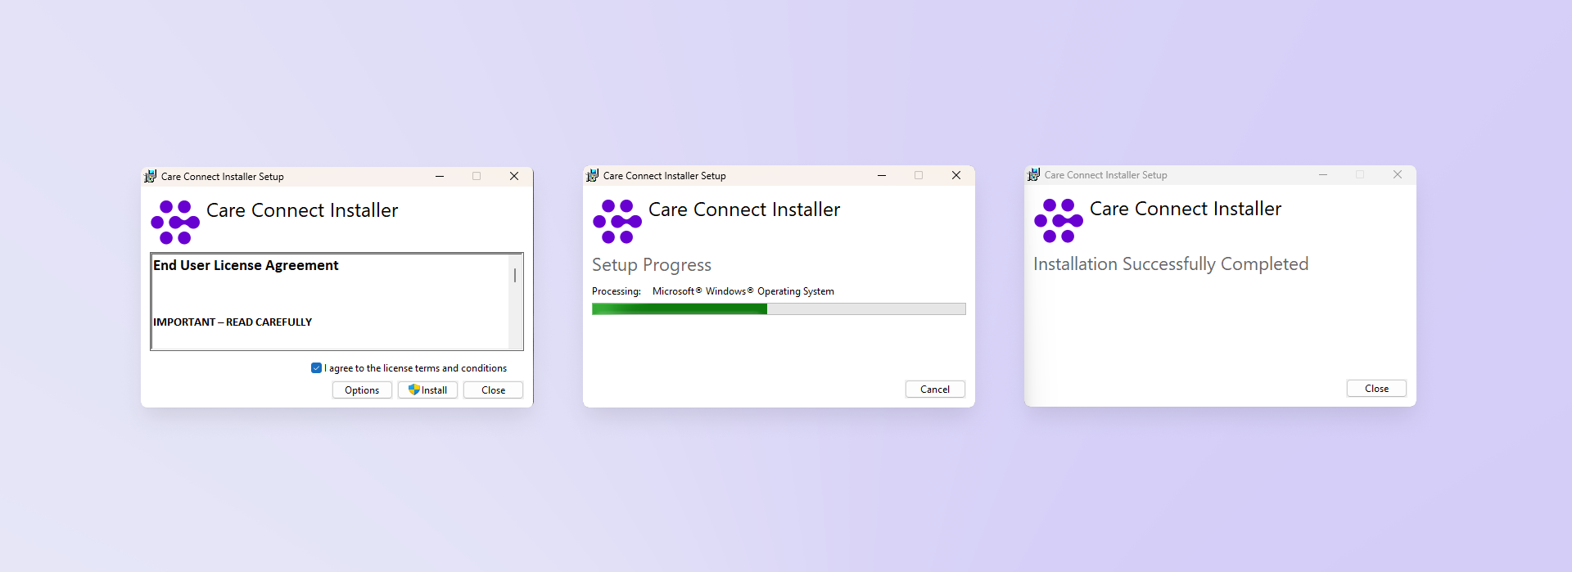
Task: Click the X on the completed installation window
Action: [1398, 174]
